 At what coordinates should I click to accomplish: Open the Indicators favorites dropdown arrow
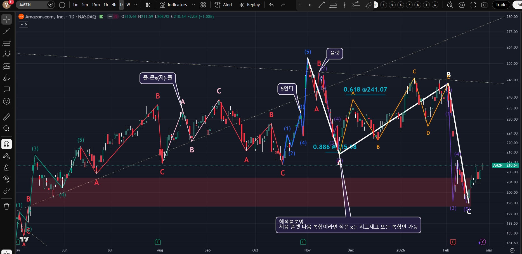[193, 5]
